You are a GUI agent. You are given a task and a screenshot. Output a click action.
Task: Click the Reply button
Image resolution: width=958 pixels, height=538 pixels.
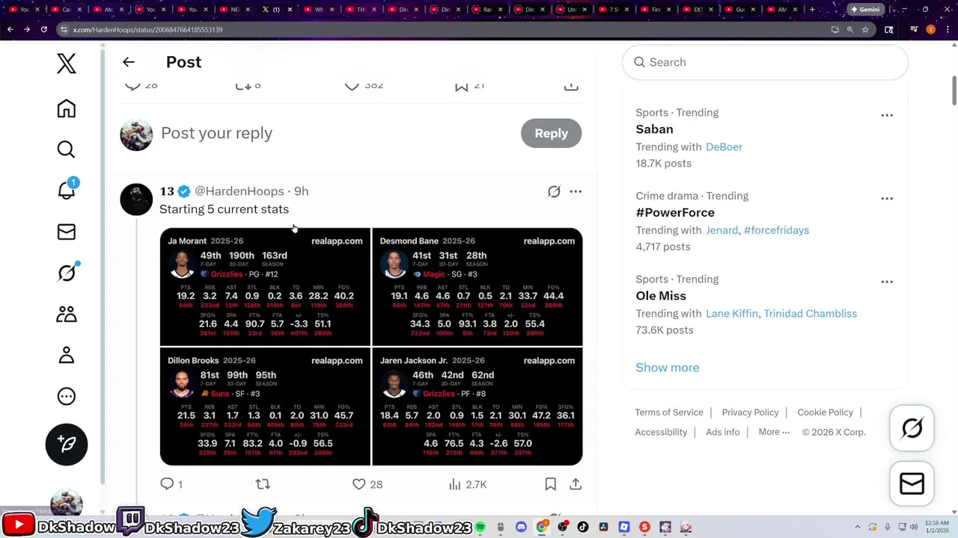pos(551,133)
